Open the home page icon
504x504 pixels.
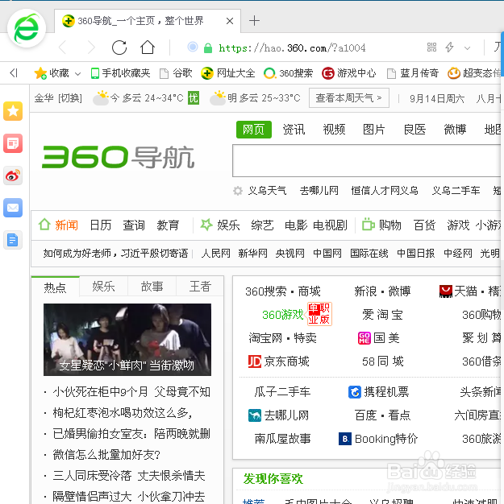148,48
